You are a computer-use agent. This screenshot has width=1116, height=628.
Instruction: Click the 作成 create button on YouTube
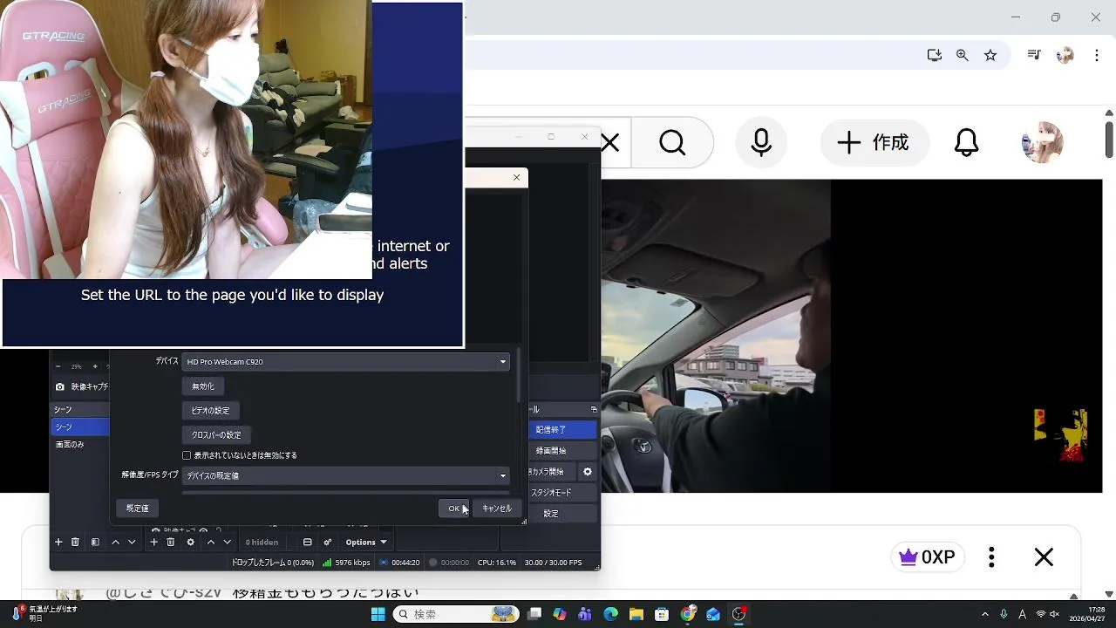(x=874, y=142)
